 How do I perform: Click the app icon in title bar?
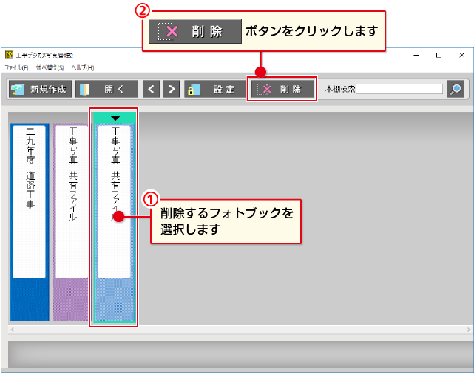click(x=8, y=56)
